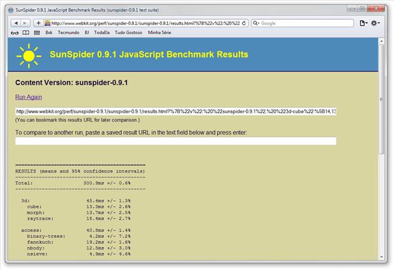Maximize the Safari window

point(362,9)
